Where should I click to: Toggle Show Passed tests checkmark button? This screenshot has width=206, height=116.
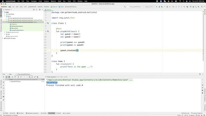(6, 77)
